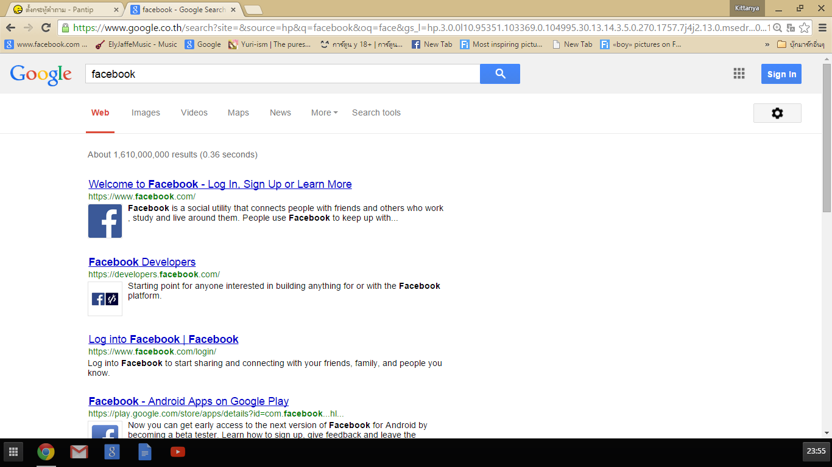Click the browser forward arrow
Viewport: 832px width, 467px height.
click(28, 27)
